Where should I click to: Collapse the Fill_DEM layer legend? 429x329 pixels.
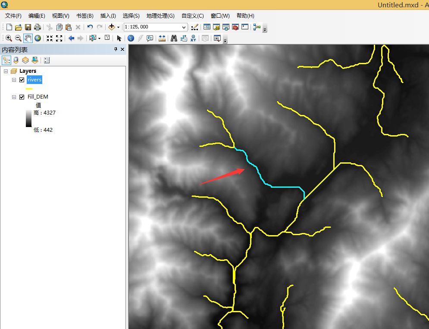[x=14, y=97]
